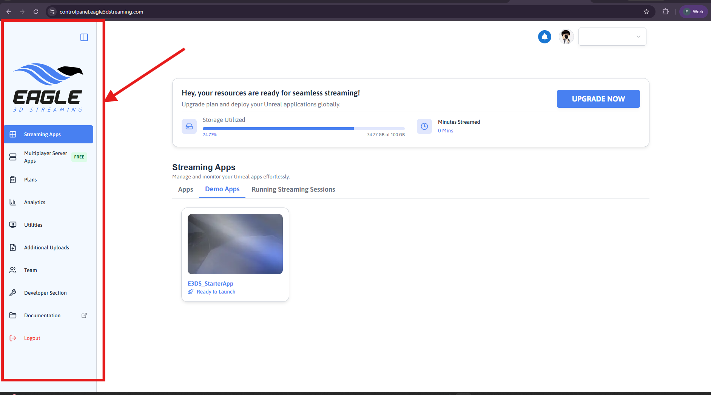Expand the empty dropdown next to the avatar
711x395 pixels.
pyautogui.click(x=612, y=37)
